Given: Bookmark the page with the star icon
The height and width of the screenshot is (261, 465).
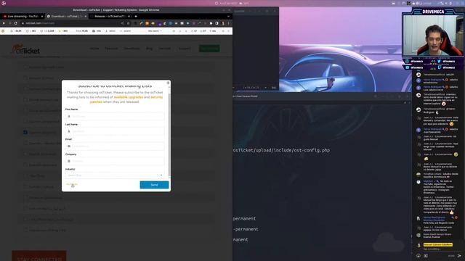Looking at the screenshot, I should (x=129, y=23).
